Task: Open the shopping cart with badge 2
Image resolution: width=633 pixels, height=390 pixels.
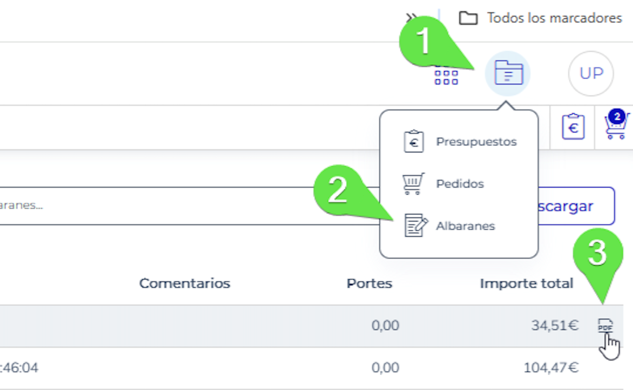Action: [x=617, y=125]
